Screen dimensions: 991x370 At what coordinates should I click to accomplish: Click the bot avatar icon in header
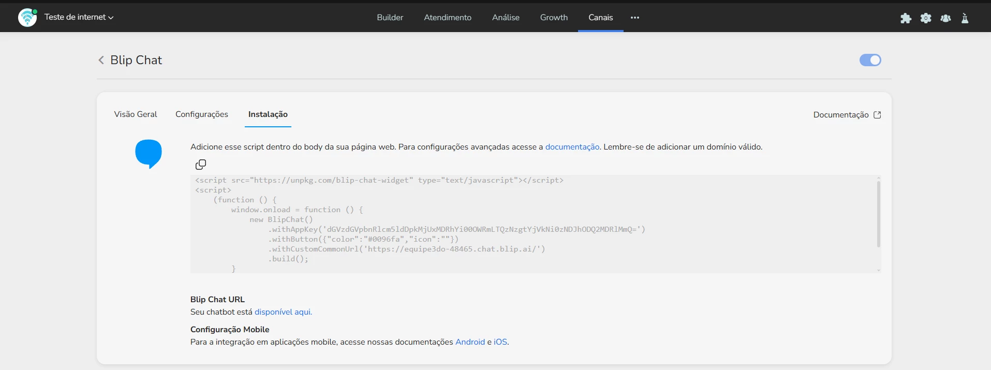27,18
